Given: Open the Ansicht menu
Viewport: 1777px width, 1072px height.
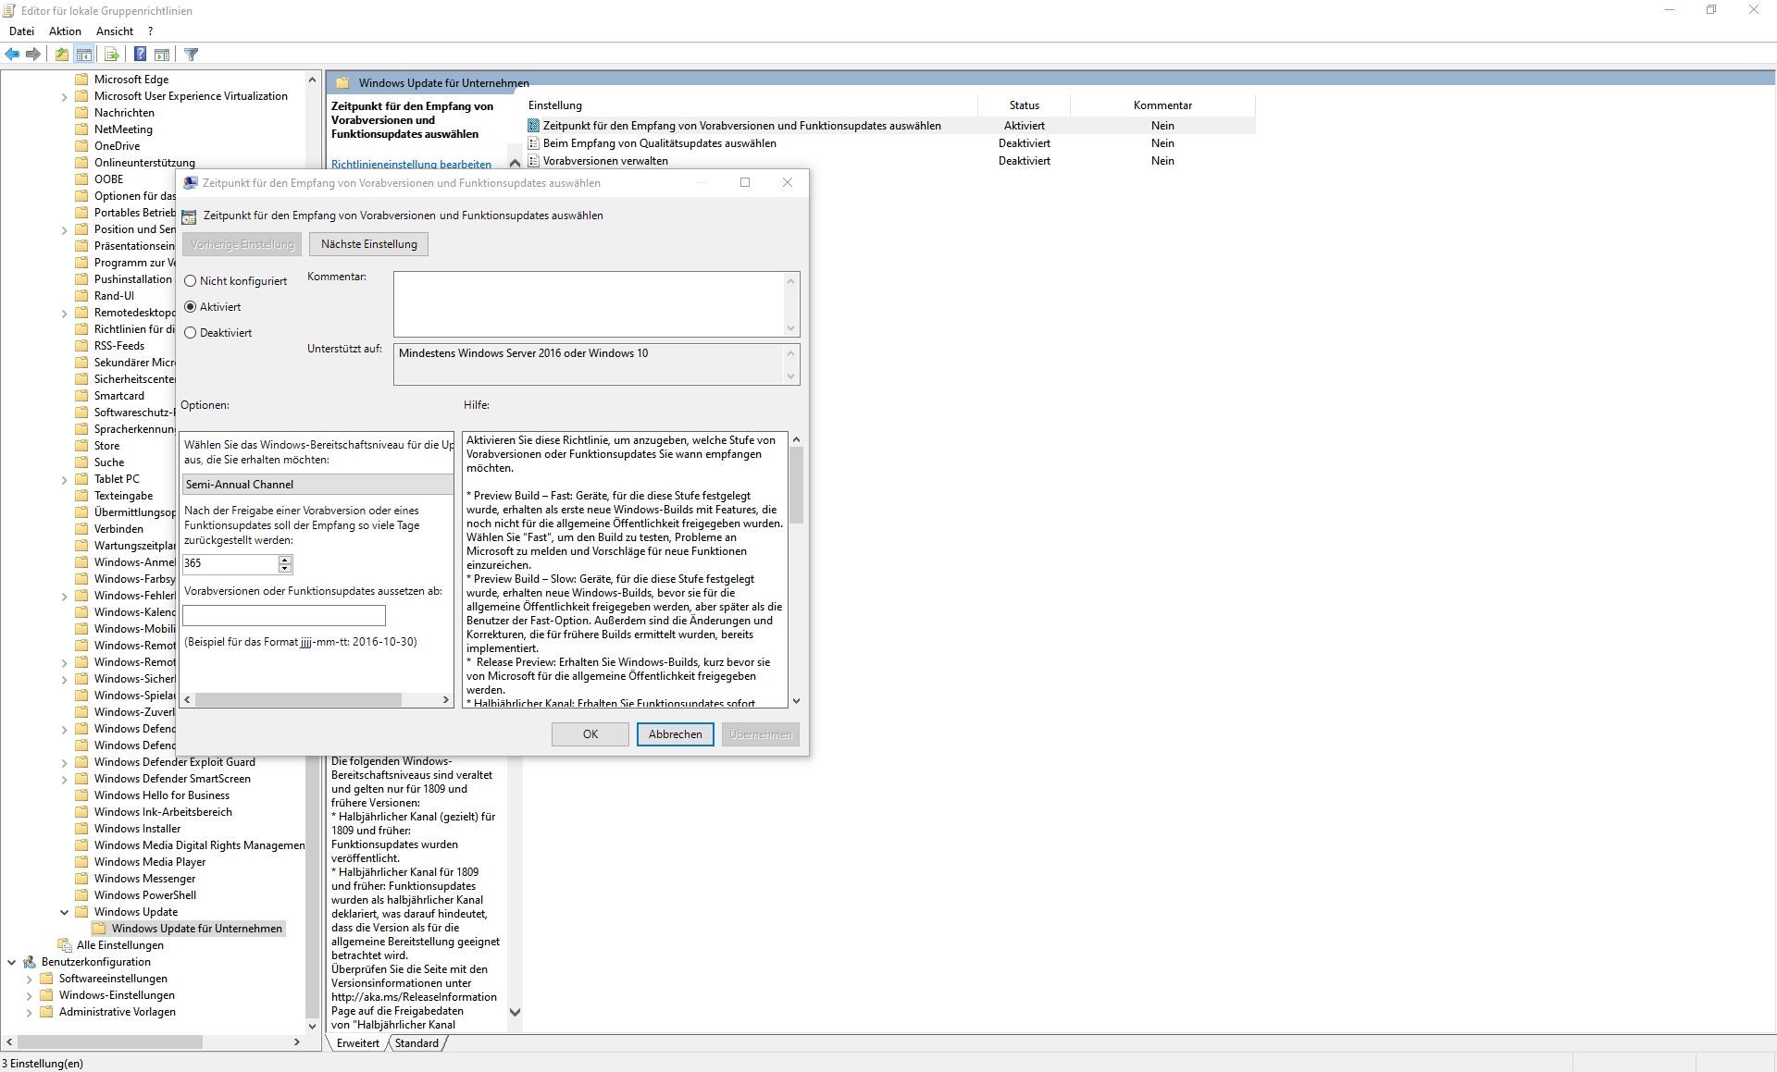Looking at the screenshot, I should (115, 31).
